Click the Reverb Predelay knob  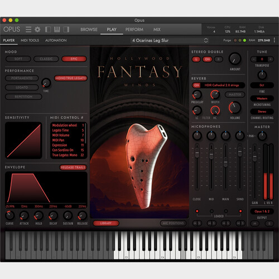[197, 95]
